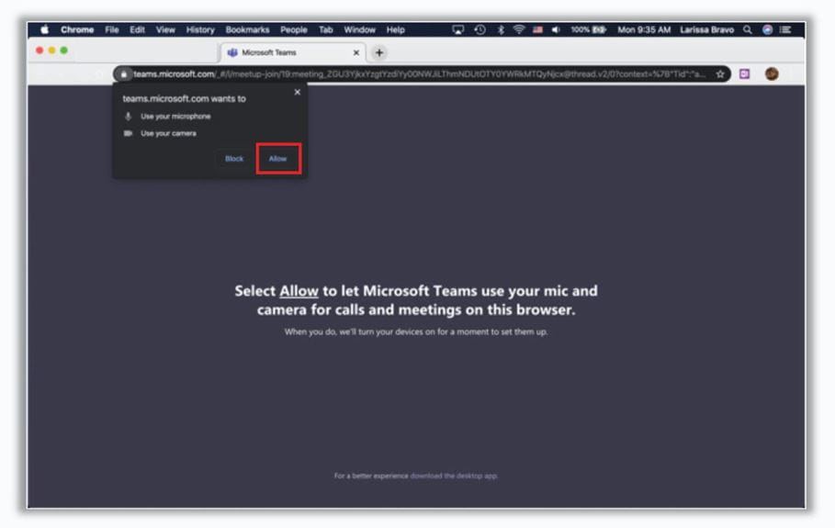Open the Notification Center list icon

(785, 29)
